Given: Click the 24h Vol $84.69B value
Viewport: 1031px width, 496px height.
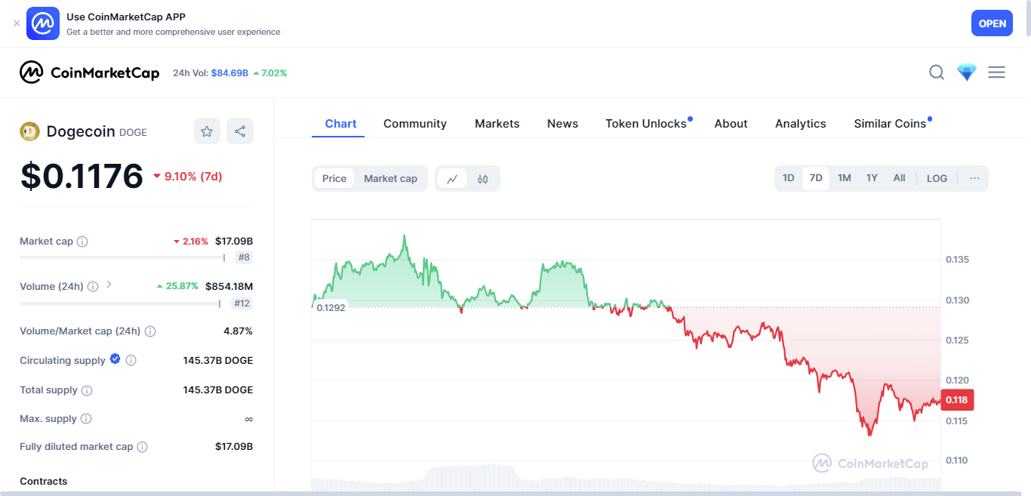Looking at the screenshot, I should tap(229, 73).
